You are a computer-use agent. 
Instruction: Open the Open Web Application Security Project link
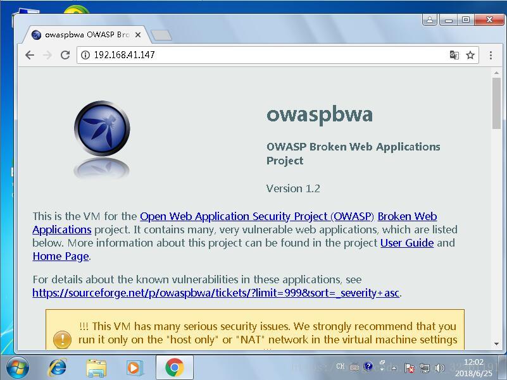(x=257, y=216)
